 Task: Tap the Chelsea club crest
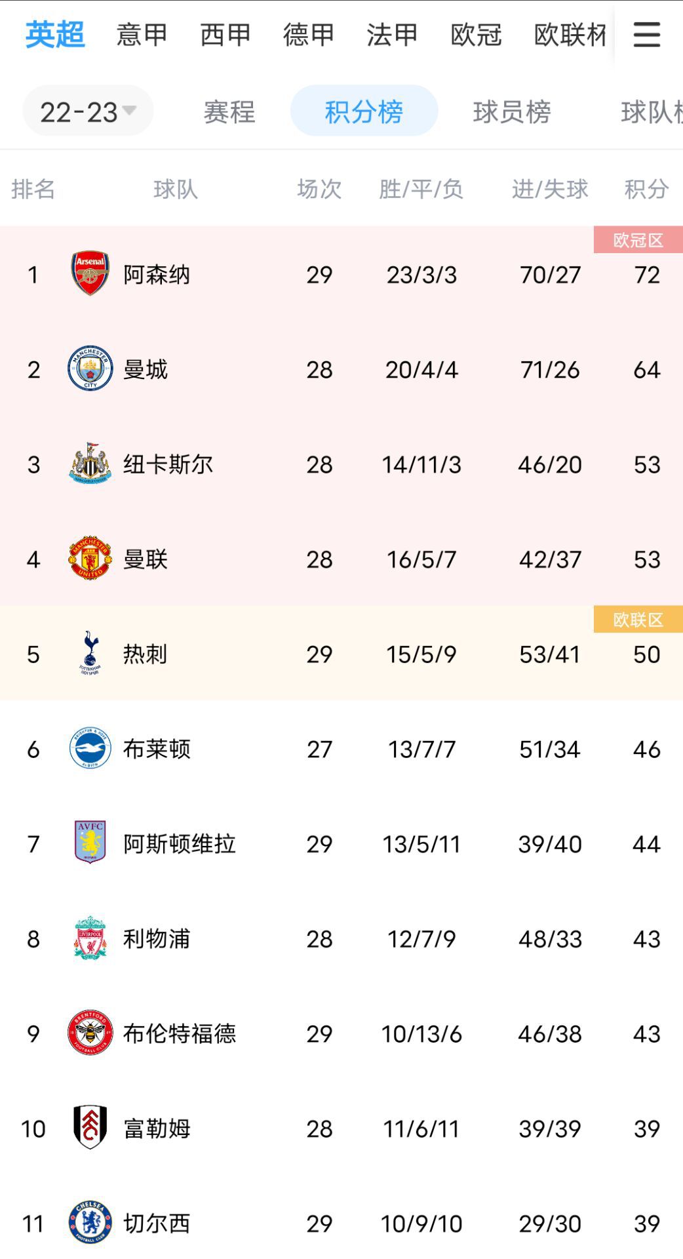coord(90,1222)
